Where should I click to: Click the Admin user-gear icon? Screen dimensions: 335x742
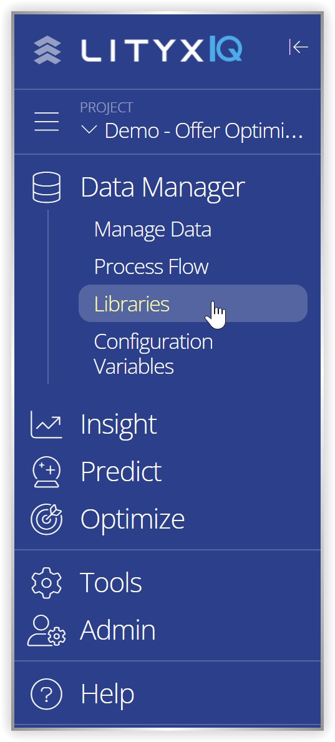(46, 630)
